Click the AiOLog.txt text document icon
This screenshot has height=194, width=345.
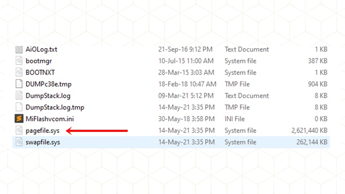19,49
